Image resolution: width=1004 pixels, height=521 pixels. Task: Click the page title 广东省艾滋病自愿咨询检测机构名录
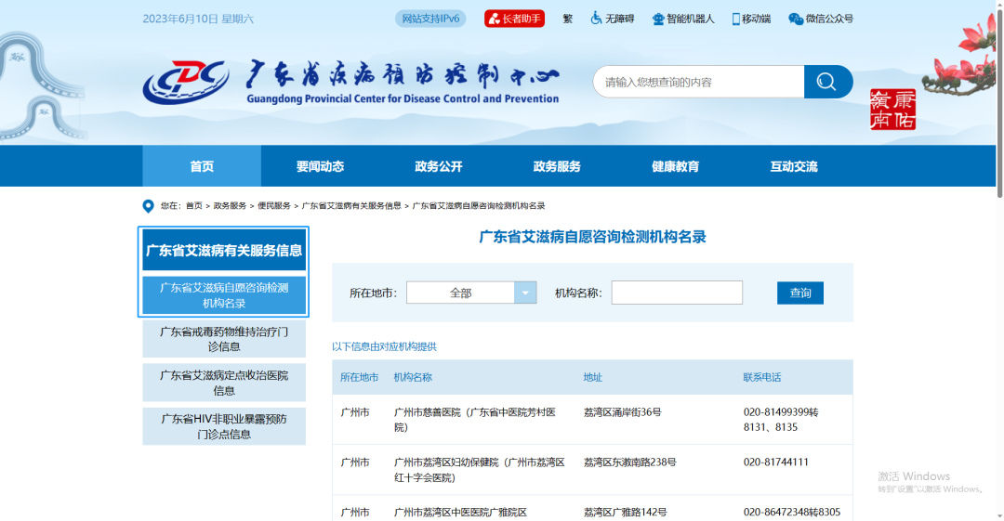coord(592,237)
